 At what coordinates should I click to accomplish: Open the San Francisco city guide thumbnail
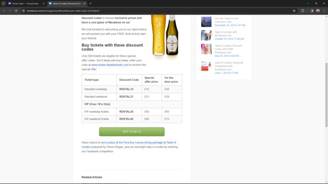pos(206,21)
